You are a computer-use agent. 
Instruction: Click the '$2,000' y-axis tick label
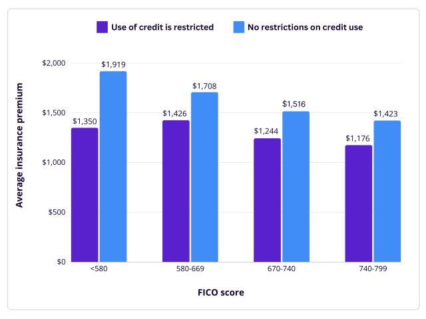[54, 63]
